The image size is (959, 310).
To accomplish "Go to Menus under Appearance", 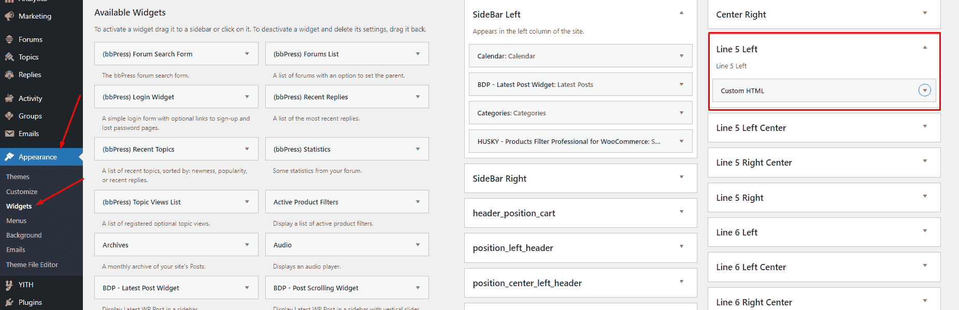I will 16,220.
